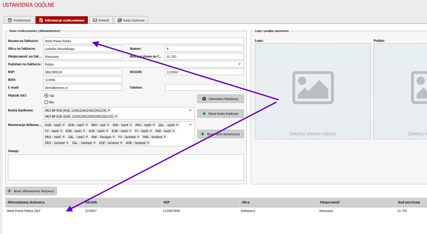Select 'Nie' for Płatnik VAT
Viewport: 427px width, 234px height.
click(46, 102)
